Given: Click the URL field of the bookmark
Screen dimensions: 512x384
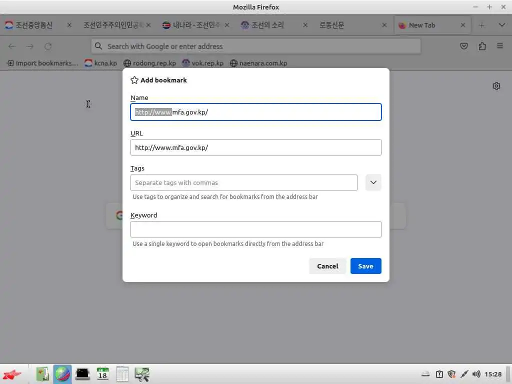Looking at the screenshot, I should click(255, 147).
